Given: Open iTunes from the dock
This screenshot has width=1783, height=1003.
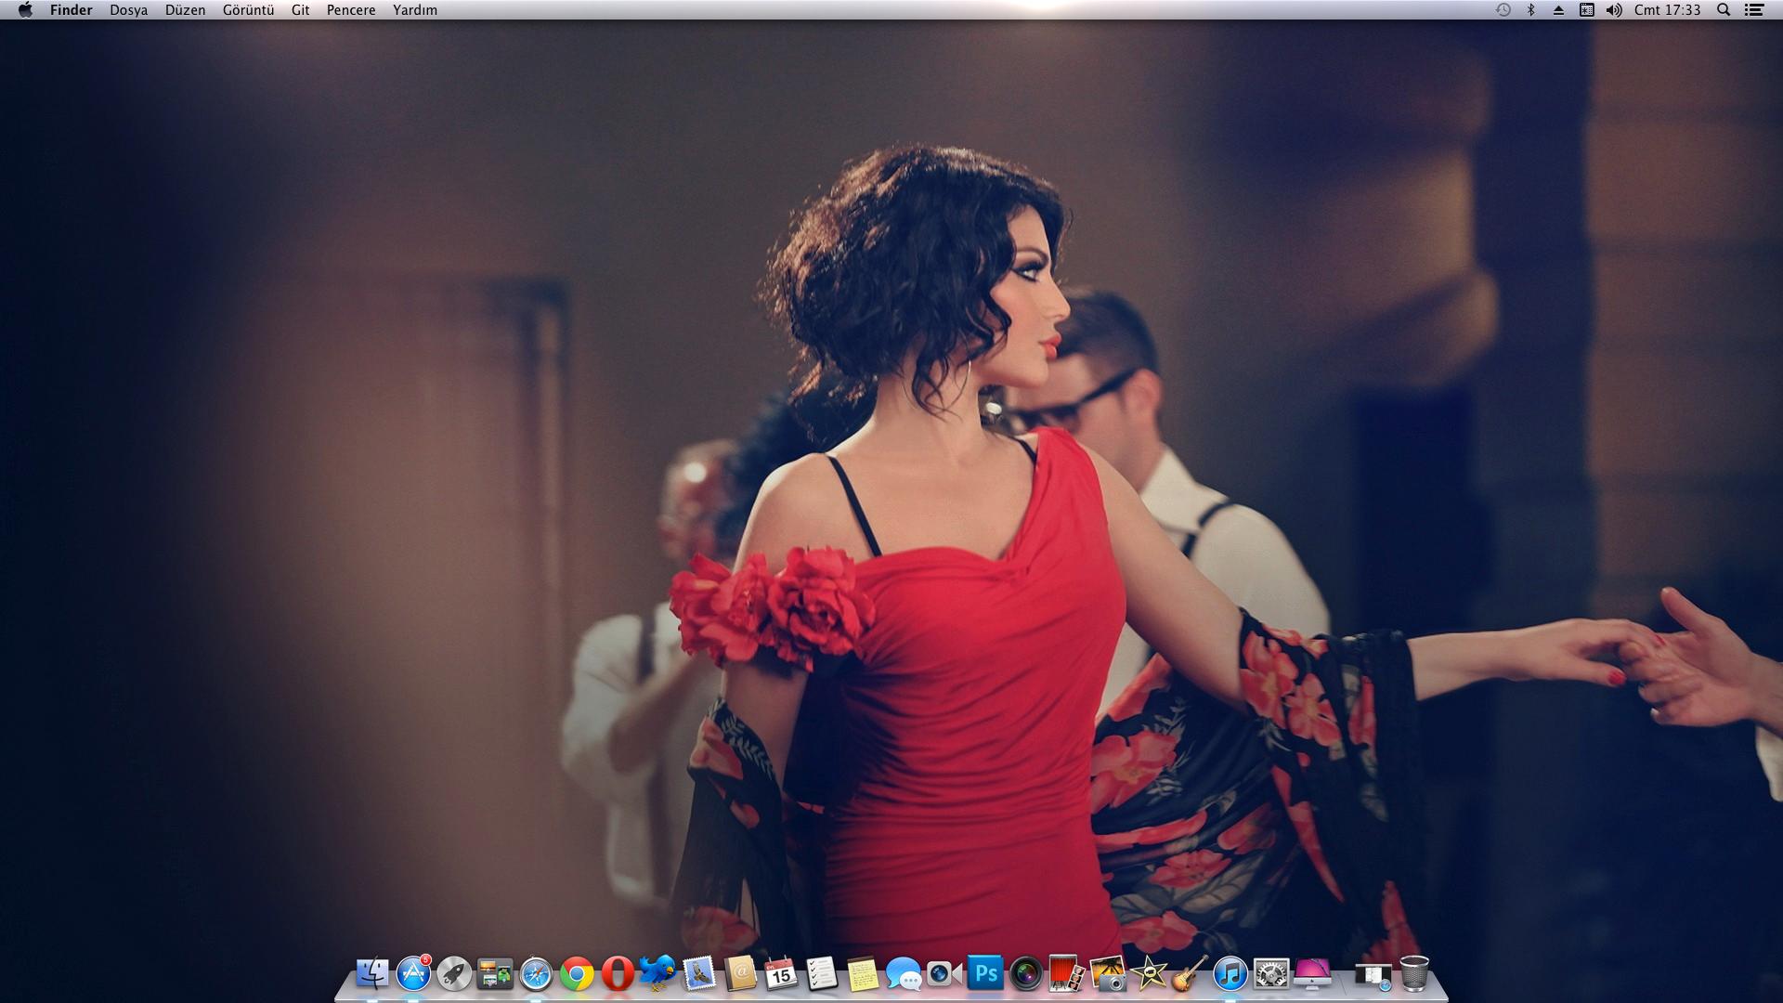Looking at the screenshot, I should (1230, 974).
